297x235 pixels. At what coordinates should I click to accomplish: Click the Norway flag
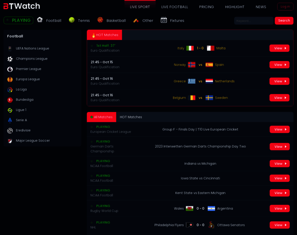click(x=191, y=65)
